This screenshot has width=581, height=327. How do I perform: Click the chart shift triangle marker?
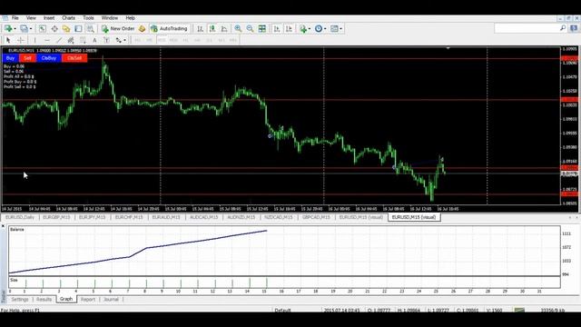[448, 48]
